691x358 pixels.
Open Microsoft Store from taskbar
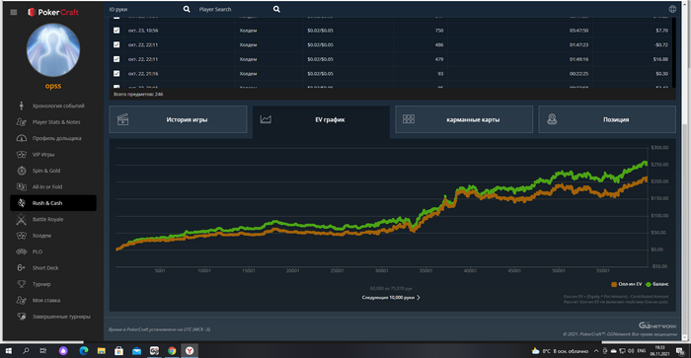[x=118, y=351]
